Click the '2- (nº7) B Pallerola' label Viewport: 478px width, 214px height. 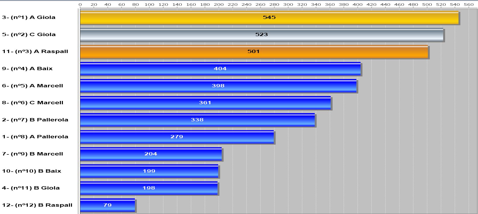pos(35,120)
